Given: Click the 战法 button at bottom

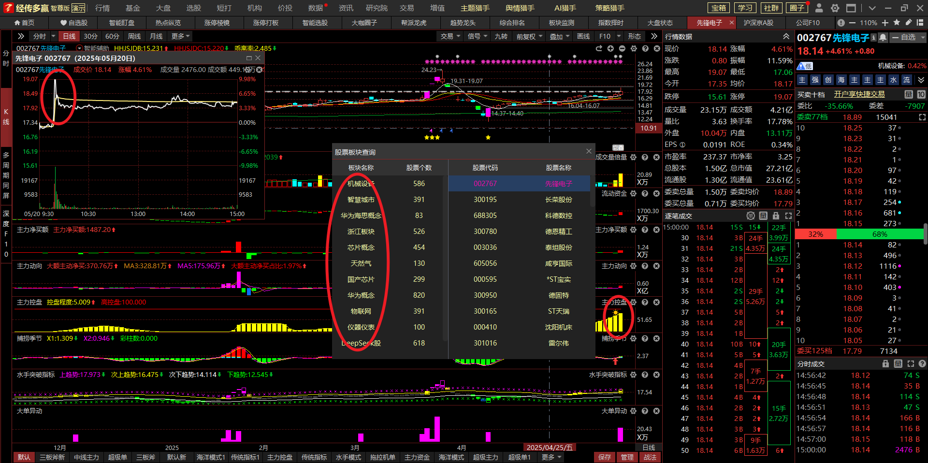Looking at the screenshot, I should coord(650,457).
